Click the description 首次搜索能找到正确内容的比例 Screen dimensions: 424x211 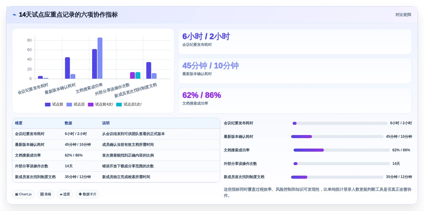(128, 155)
